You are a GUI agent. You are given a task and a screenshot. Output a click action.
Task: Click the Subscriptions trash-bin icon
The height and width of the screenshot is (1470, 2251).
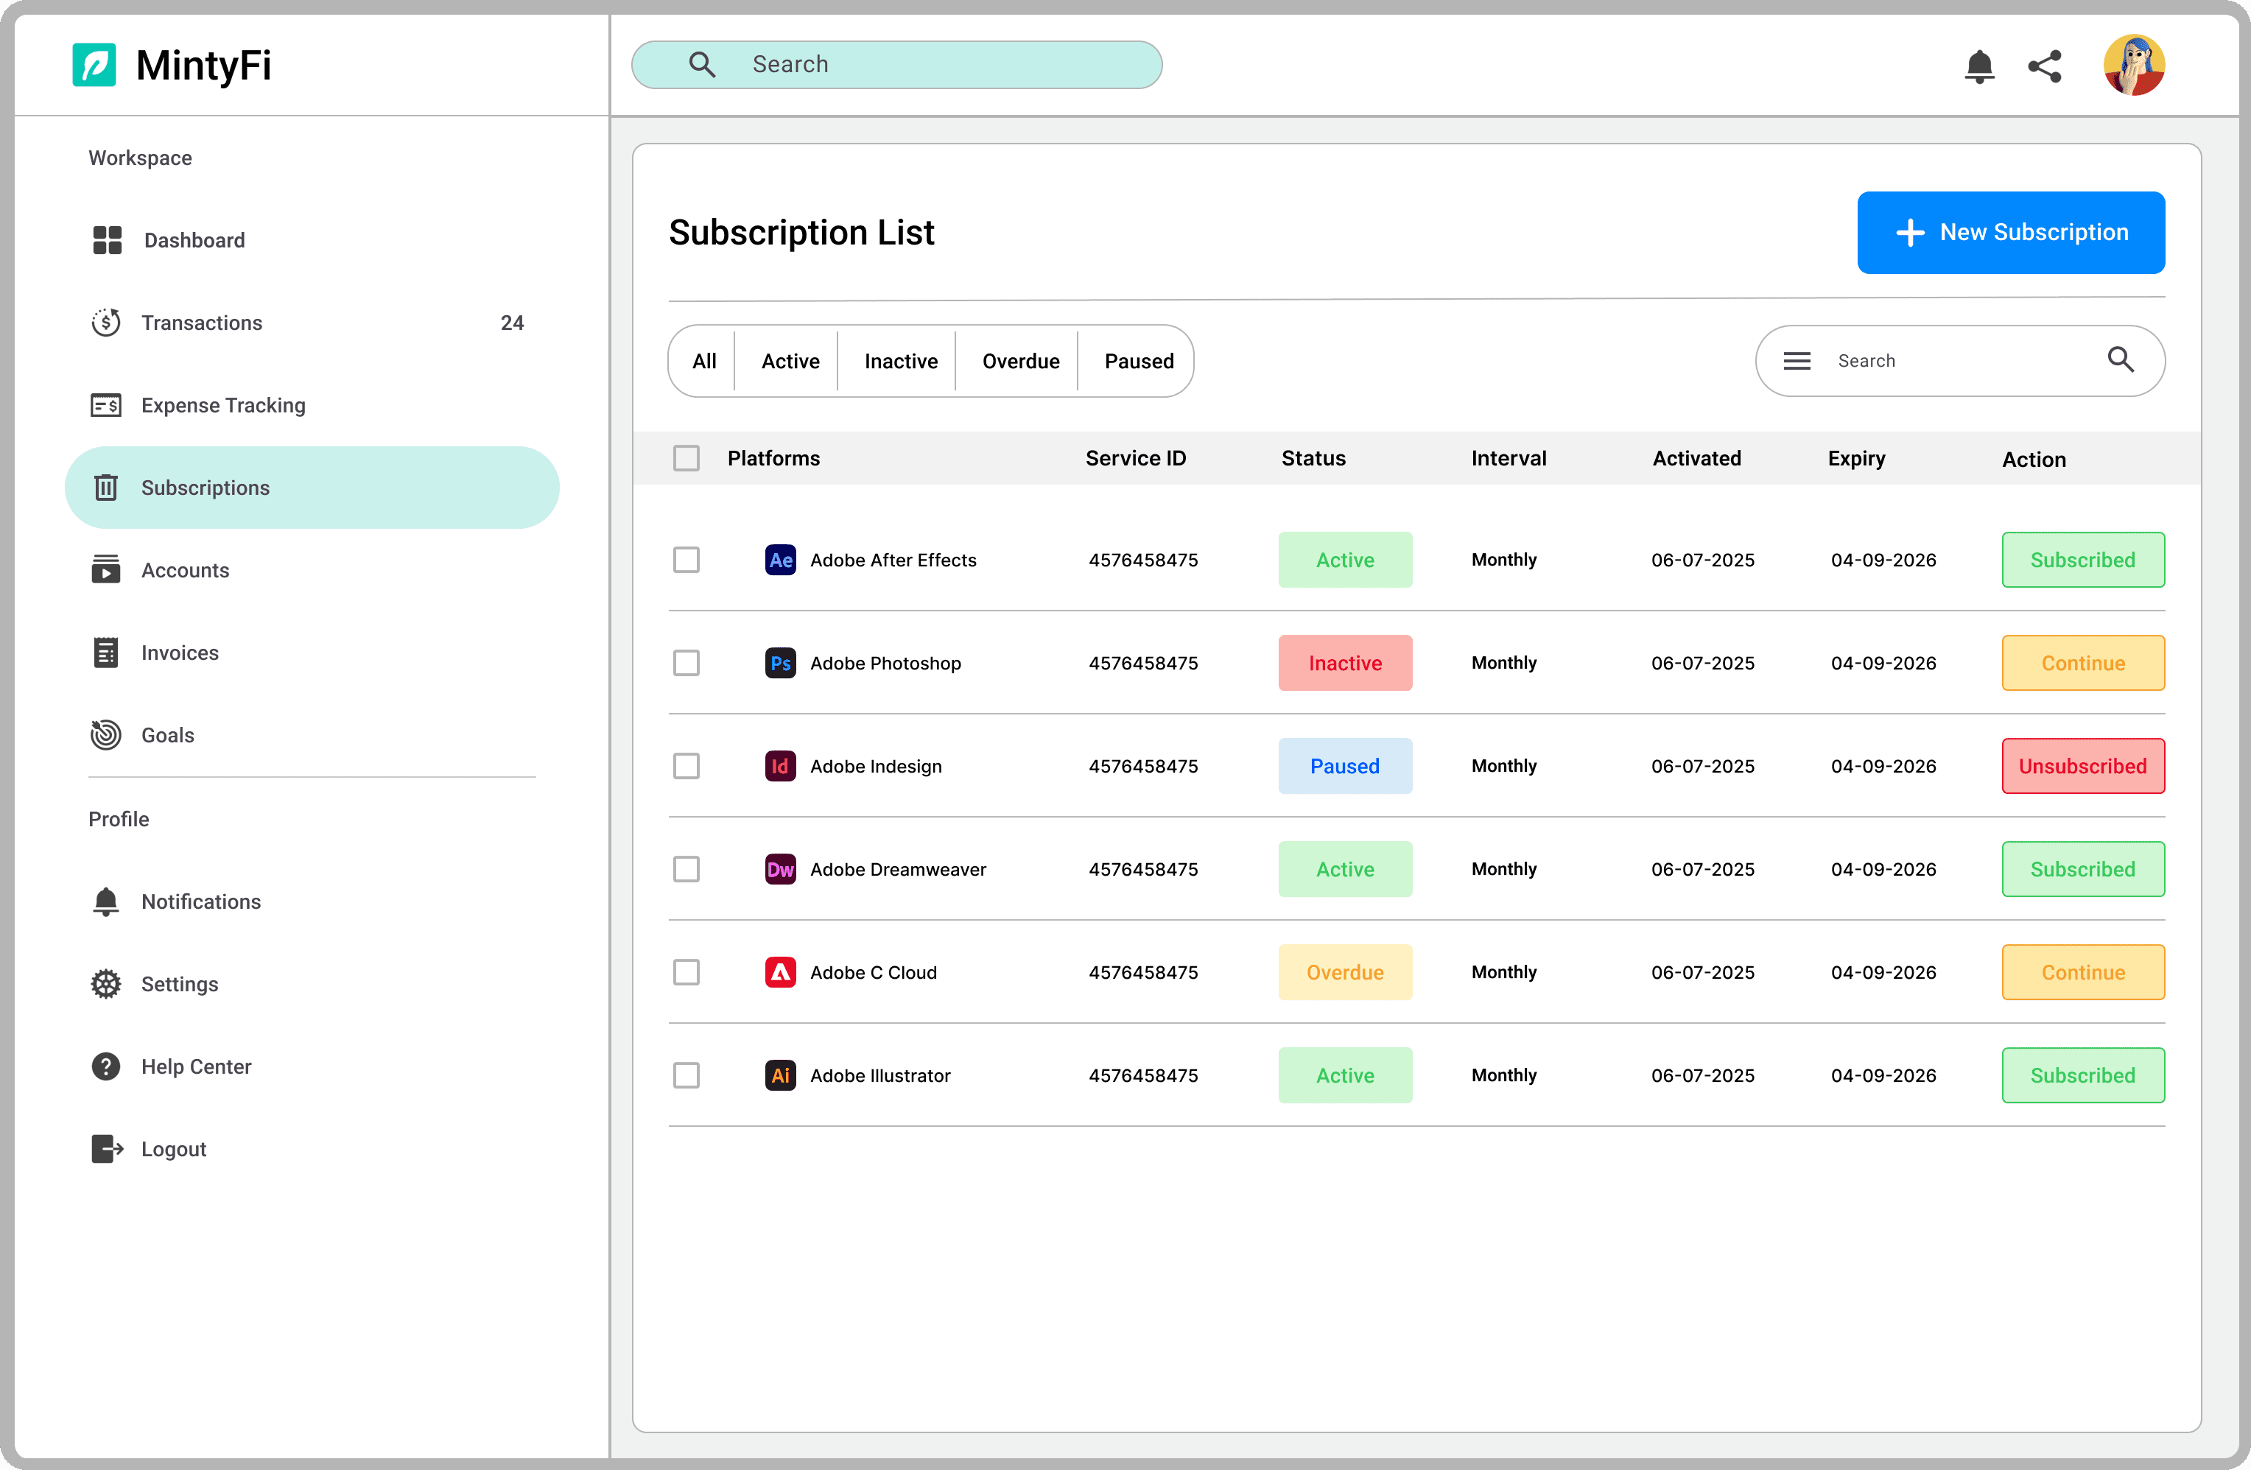tap(106, 487)
